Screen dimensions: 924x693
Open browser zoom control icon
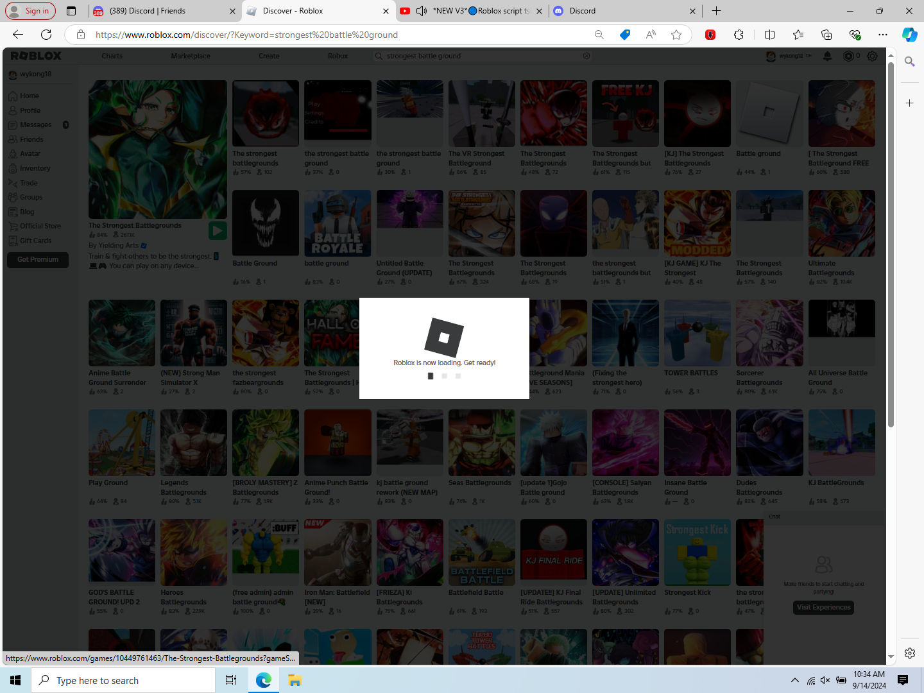point(599,35)
